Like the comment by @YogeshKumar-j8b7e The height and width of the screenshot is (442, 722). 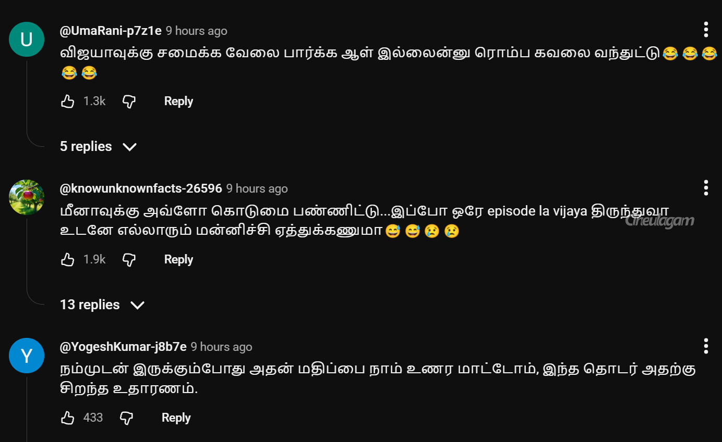(68, 418)
